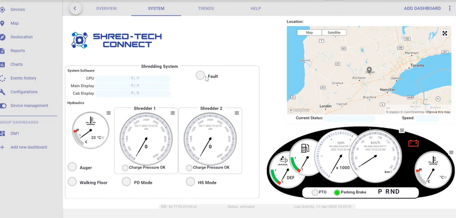The image size is (456, 218).
Task: Toggle the HS Mode indicator
Action: 190,181
